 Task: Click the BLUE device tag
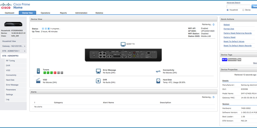point(225,60)
